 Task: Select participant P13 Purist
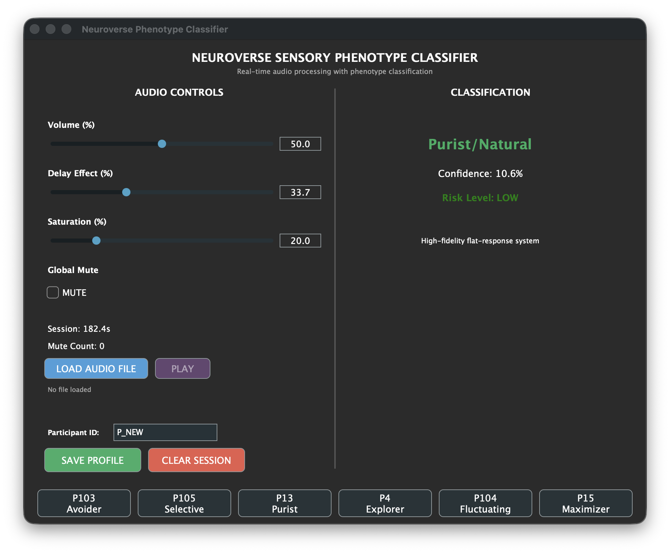pos(284,503)
